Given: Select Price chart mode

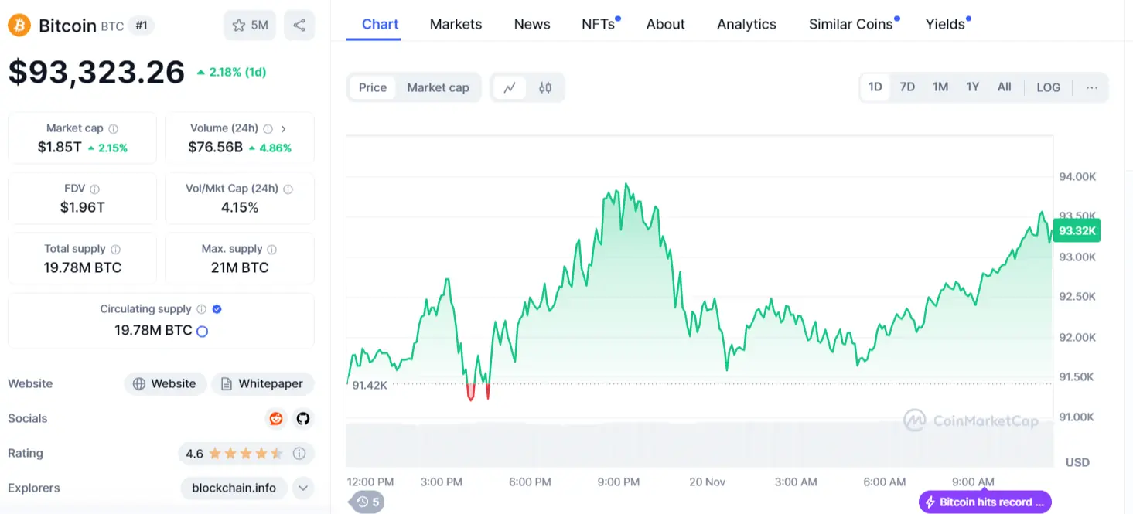Looking at the screenshot, I should (x=372, y=87).
